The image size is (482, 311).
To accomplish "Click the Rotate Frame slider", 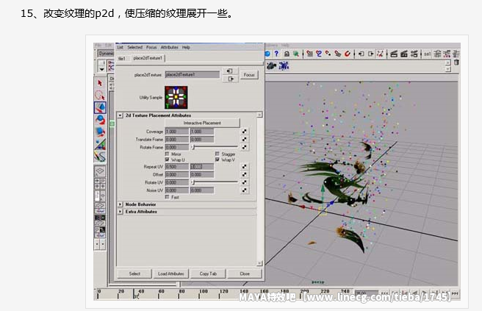I will coord(215,147).
